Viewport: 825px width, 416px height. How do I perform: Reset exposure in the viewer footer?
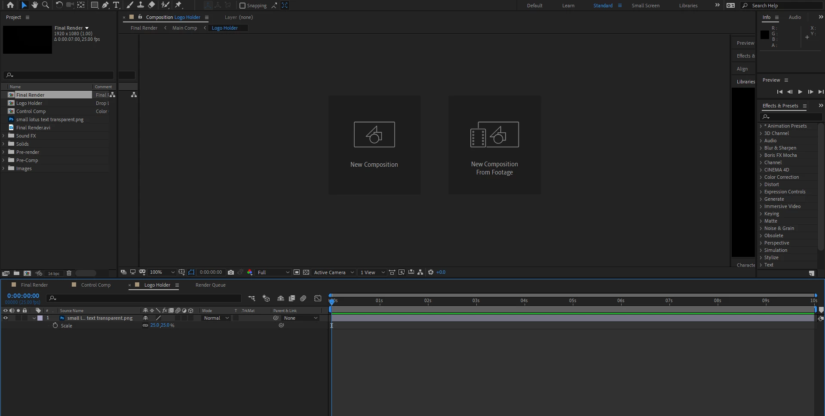[431, 272]
